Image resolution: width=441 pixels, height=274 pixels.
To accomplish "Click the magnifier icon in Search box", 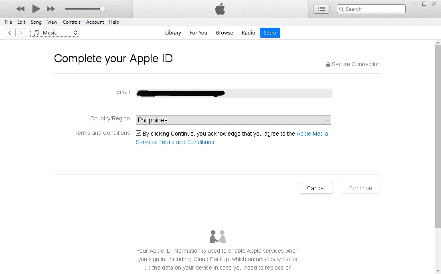I will pos(342,9).
